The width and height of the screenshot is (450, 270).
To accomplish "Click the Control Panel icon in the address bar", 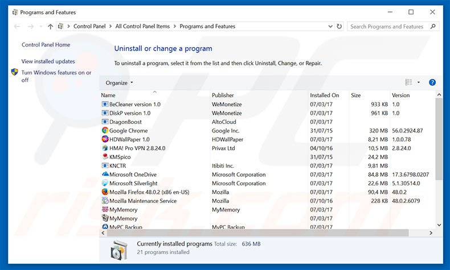I will coord(60,26).
